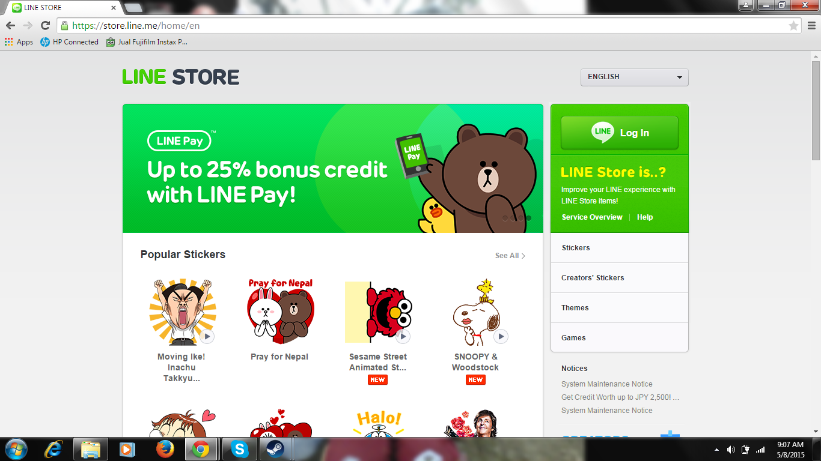This screenshot has width=821, height=461.
Task: Show hidden system tray icons arrow
Action: (x=716, y=450)
